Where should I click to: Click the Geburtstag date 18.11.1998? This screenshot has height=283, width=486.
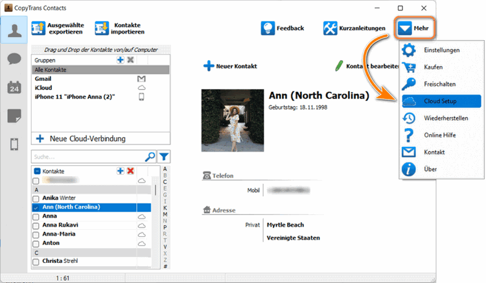[x=313, y=108]
